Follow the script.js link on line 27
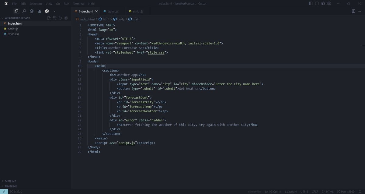 127,143
